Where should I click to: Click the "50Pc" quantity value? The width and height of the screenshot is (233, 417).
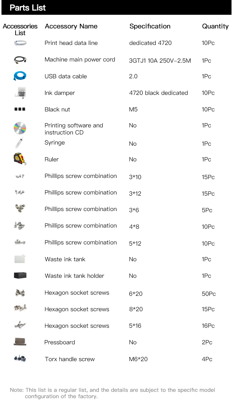click(x=209, y=294)
